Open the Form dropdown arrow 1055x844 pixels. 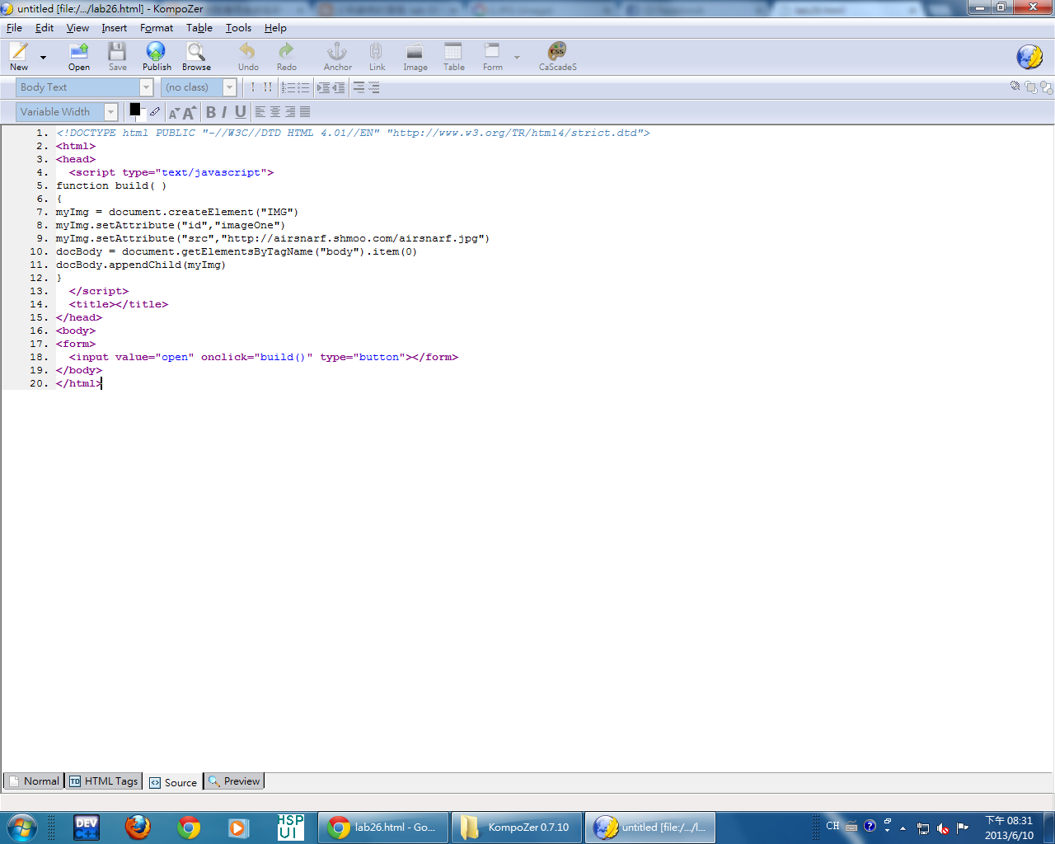pyautogui.click(x=517, y=58)
